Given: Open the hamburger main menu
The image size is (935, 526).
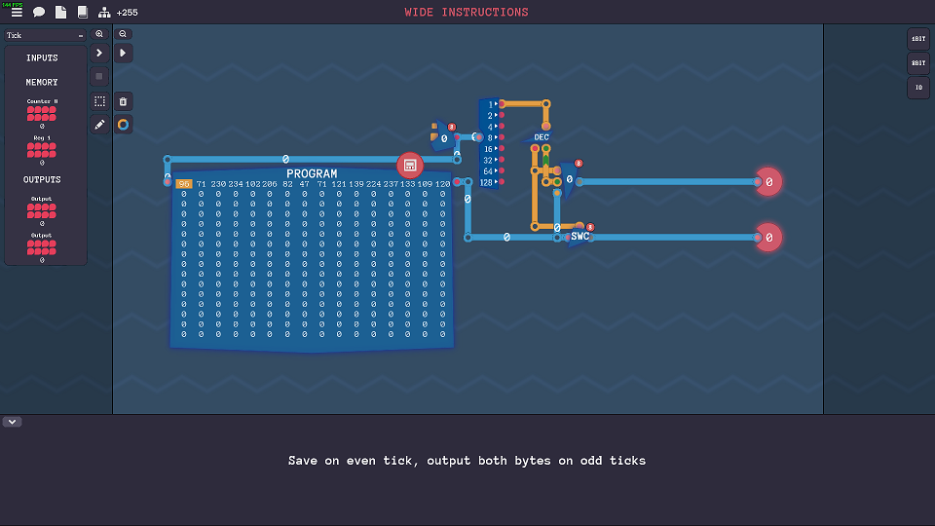Looking at the screenshot, I should click(x=17, y=13).
